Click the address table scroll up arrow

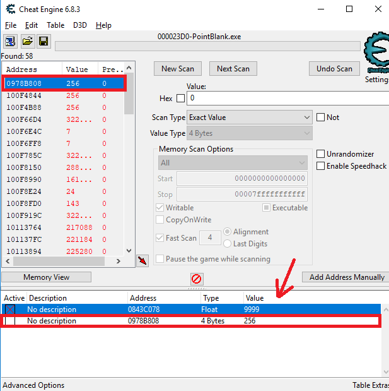[x=385, y=310]
